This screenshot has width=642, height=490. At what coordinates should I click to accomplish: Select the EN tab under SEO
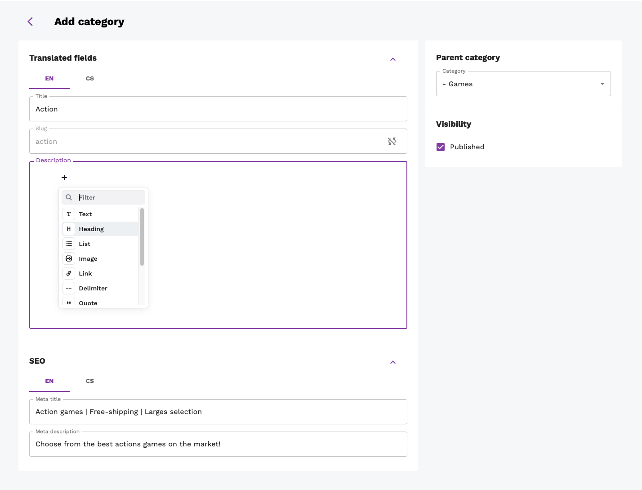49,381
